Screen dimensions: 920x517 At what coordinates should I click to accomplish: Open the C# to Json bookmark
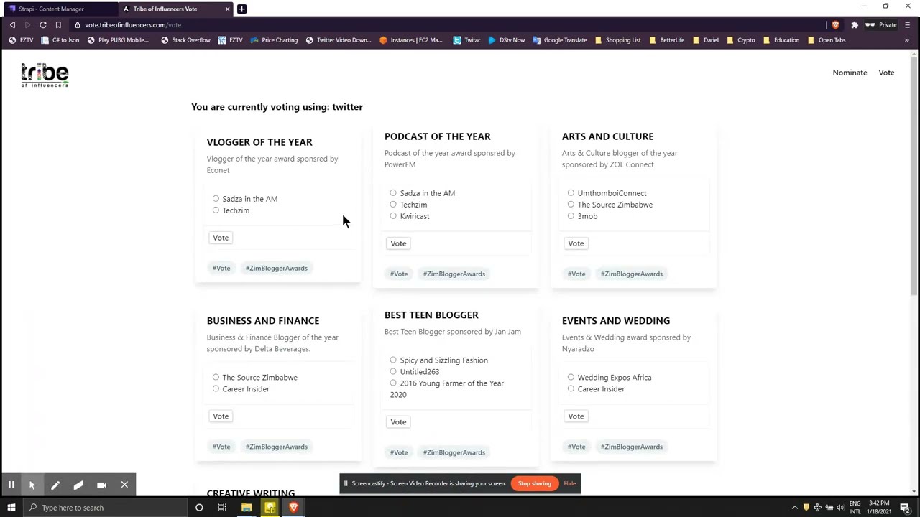point(60,40)
